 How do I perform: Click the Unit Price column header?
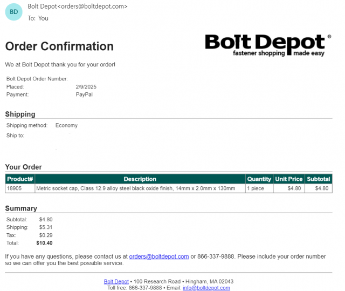289,179
